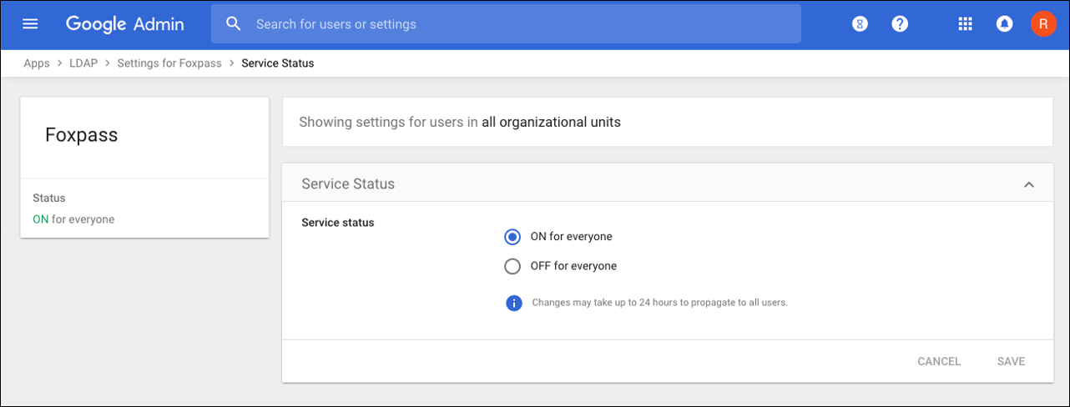
Task: Click Service Status breadcrumb item
Action: tap(278, 63)
